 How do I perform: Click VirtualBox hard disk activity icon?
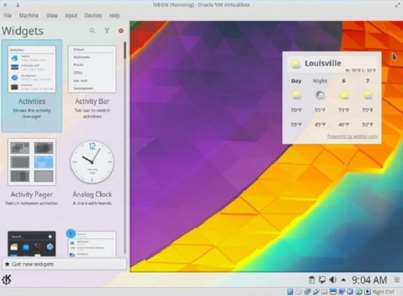point(290,292)
